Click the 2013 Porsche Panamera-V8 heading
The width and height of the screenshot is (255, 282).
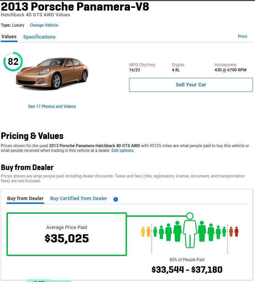[75, 7]
